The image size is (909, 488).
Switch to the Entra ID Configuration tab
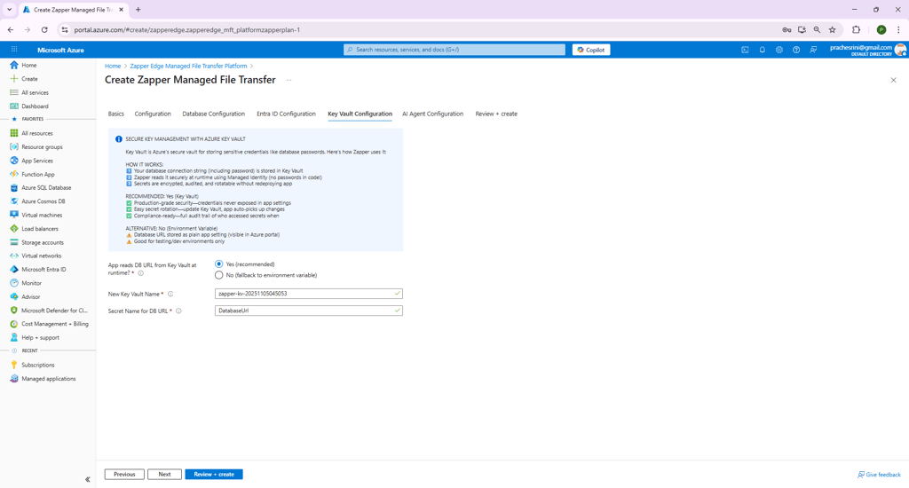point(286,114)
